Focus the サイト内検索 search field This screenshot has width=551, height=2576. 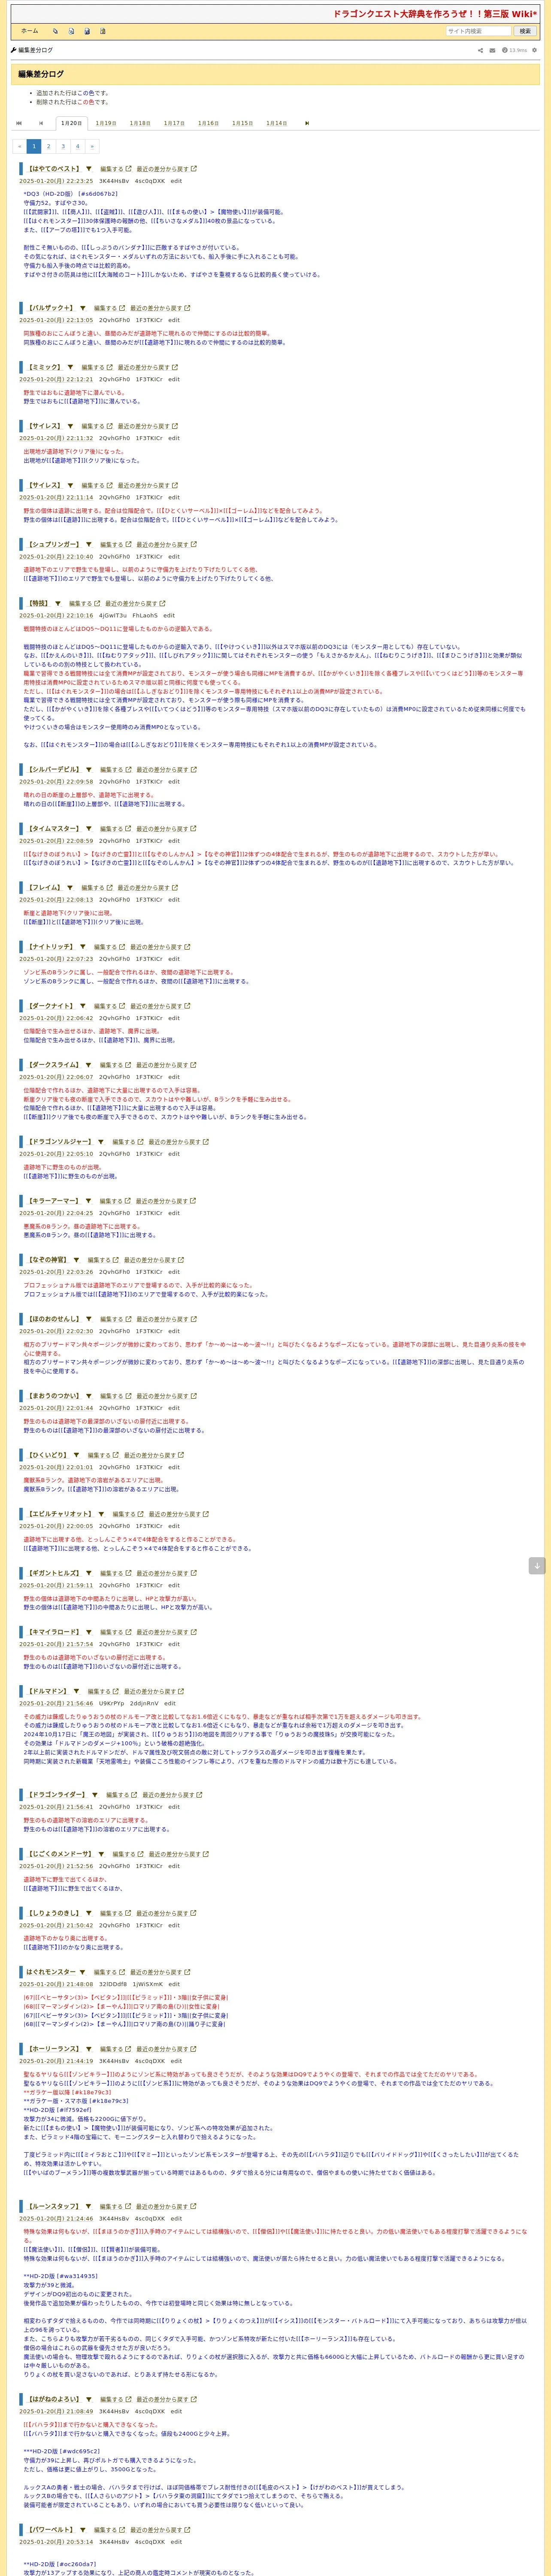(478, 31)
